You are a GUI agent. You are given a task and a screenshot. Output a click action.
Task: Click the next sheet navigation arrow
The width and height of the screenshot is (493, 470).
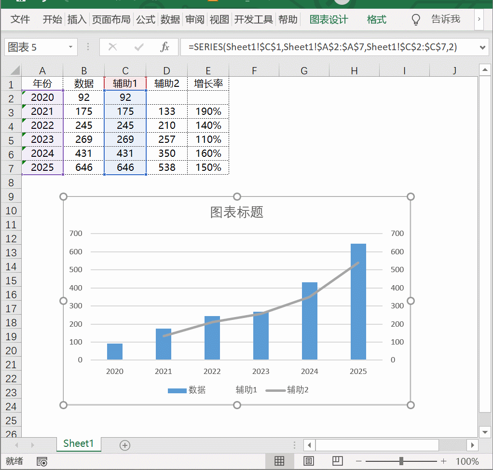click(x=32, y=445)
